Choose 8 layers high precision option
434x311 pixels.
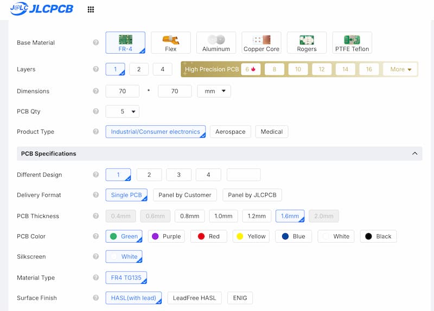pyautogui.click(x=275, y=69)
